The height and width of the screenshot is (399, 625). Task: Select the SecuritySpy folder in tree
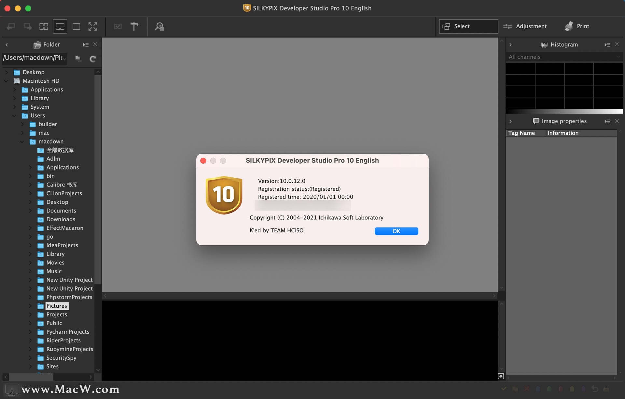tap(61, 358)
